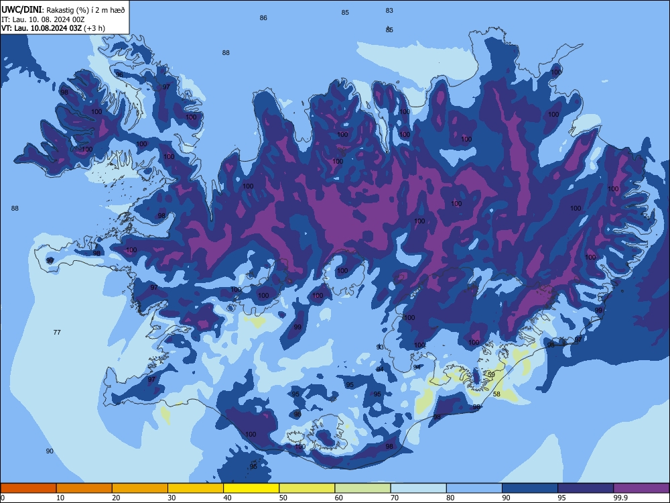The image size is (670, 503).
Task: Select the orange 10–20 legend swatch
Action: tap(84, 488)
